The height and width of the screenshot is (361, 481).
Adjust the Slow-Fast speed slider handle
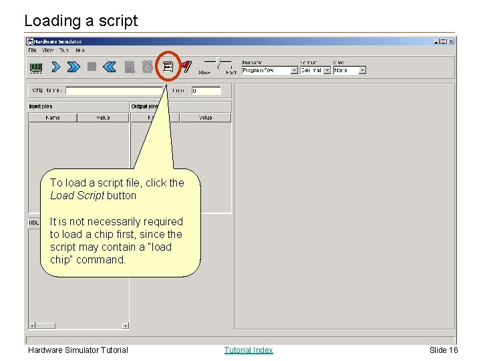pos(218,62)
